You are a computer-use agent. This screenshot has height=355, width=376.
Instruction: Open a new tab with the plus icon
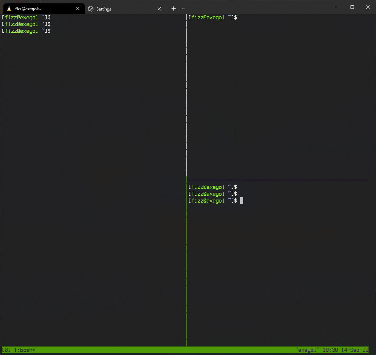[173, 8]
